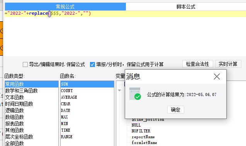
Task: Close the 消息 dialog with X
Action: pos(217,77)
